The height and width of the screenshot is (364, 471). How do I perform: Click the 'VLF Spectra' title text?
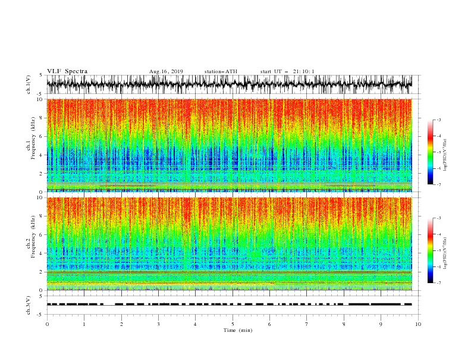pos(67,71)
